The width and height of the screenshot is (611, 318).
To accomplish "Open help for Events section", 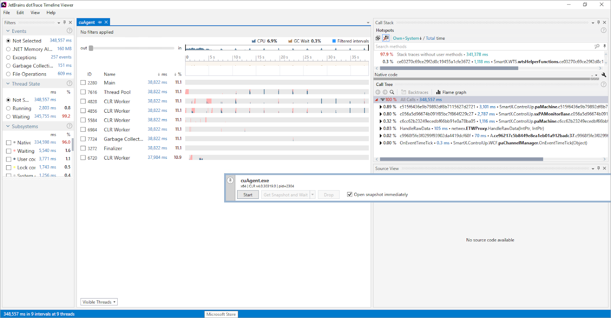I will (70, 31).
